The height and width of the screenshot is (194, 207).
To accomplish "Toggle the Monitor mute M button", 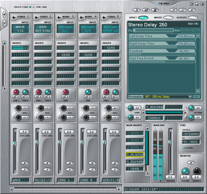I will pos(191,162).
